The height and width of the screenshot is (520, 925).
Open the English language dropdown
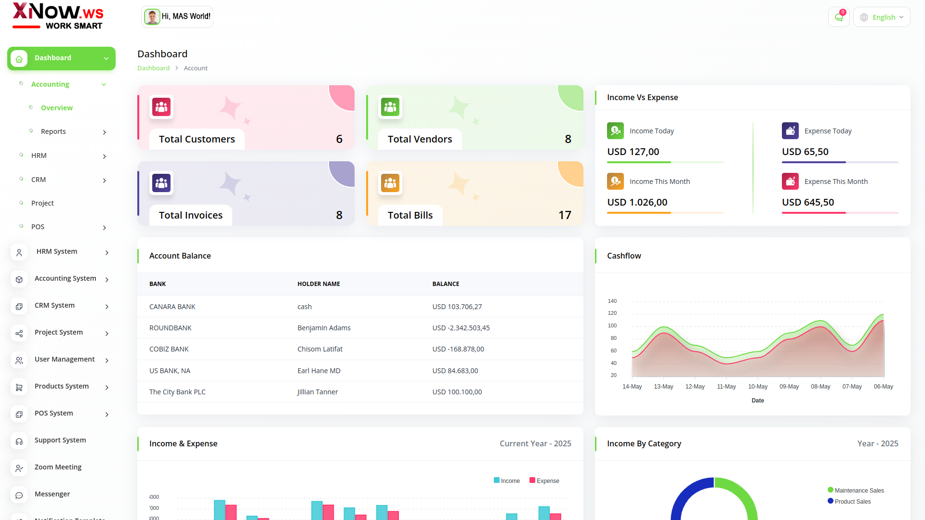coord(882,17)
